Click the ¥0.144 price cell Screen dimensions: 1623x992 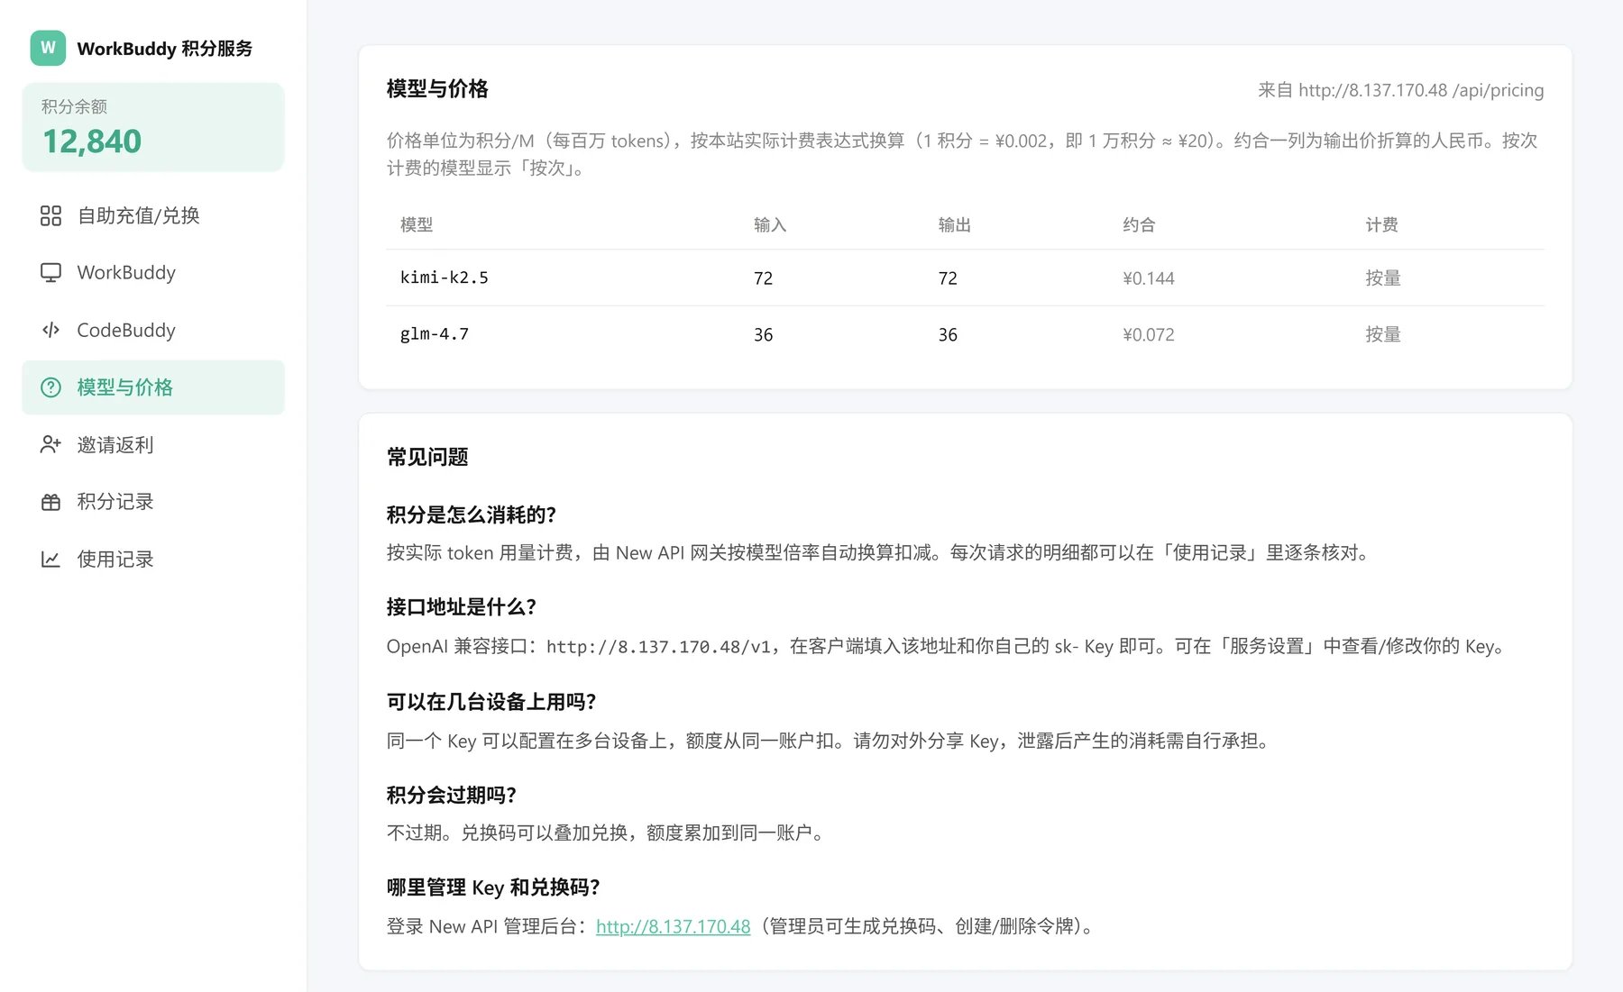pos(1149,278)
